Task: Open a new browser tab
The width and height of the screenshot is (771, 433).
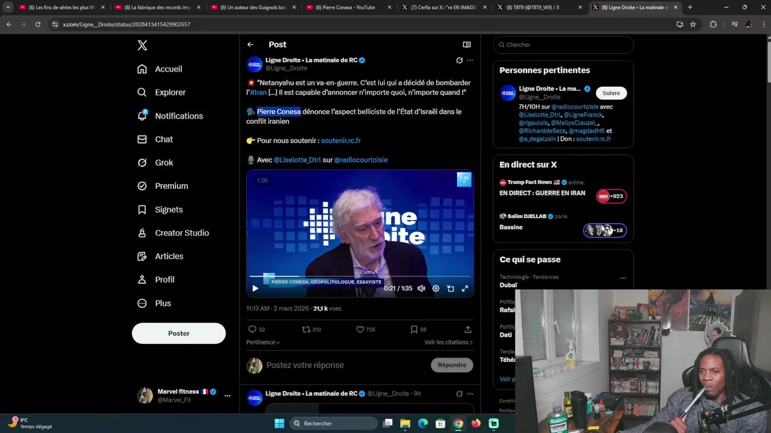Action: pyautogui.click(x=690, y=8)
